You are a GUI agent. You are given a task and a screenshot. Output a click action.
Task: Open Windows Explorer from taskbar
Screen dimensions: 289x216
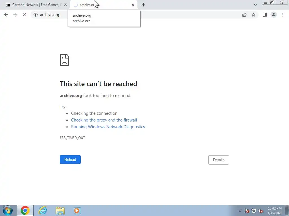[x=60, y=210]
